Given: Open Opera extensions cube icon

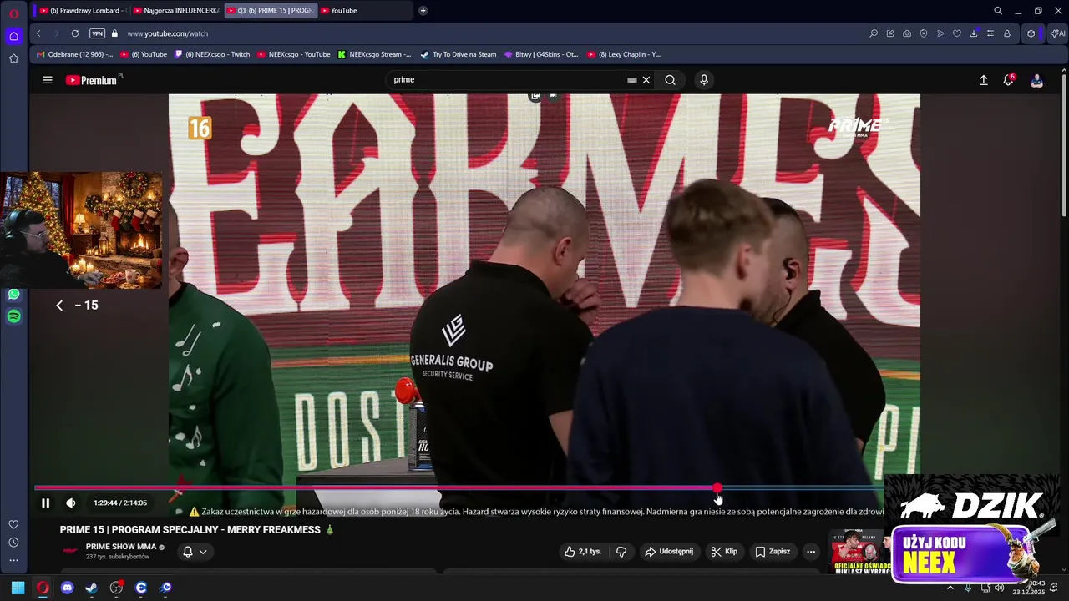Looking at the screenshot, I should pos(1031,33).
